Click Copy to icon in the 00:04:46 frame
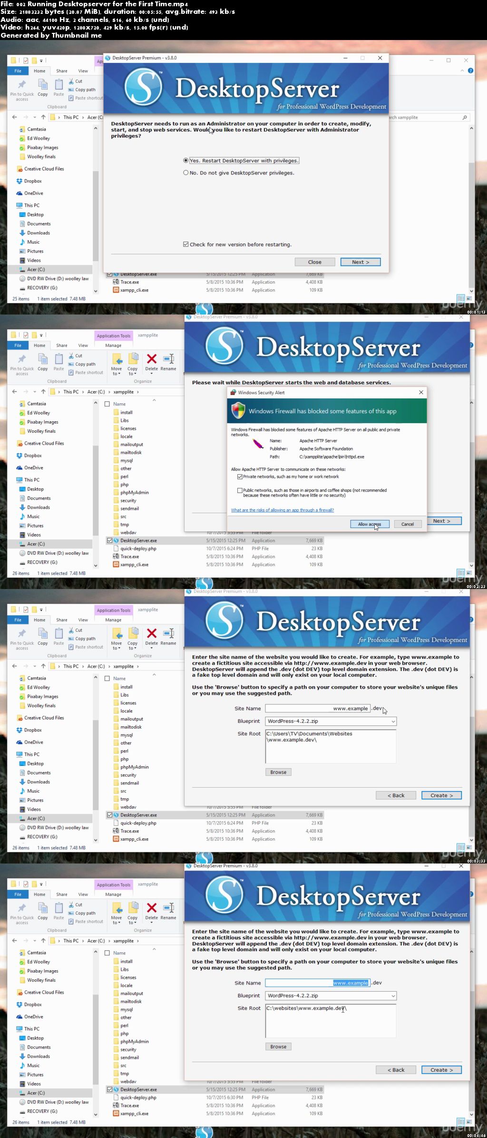Viewport: 487px width, 1138px height. [x=133, y=907]
